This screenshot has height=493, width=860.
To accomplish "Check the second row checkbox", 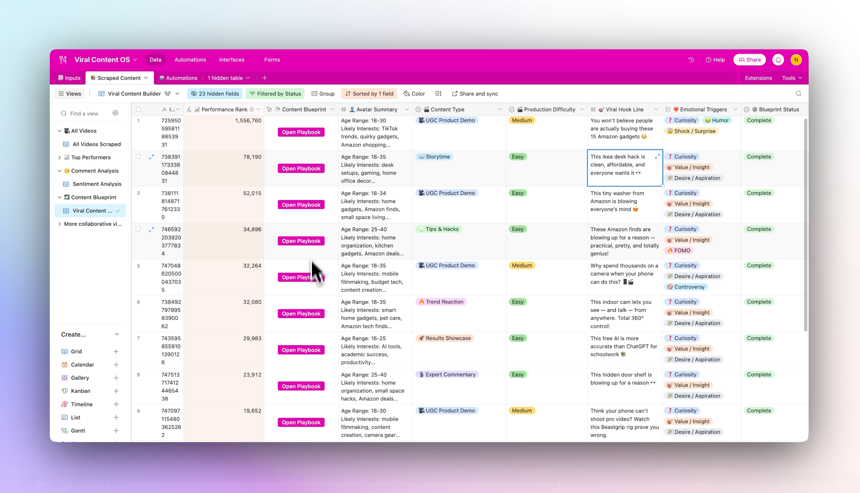I will 138,156.
